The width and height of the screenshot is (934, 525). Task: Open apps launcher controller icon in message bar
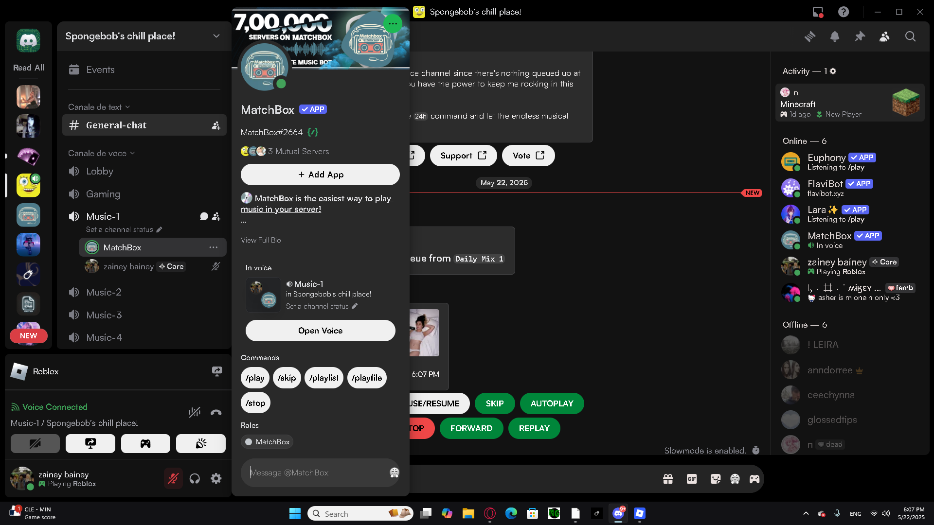pos(754,479)
